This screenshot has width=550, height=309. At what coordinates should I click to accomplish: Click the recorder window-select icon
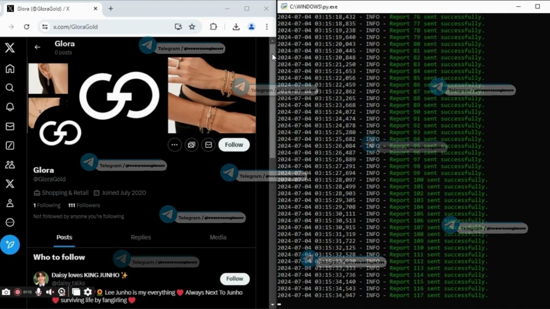click(76, 292)
